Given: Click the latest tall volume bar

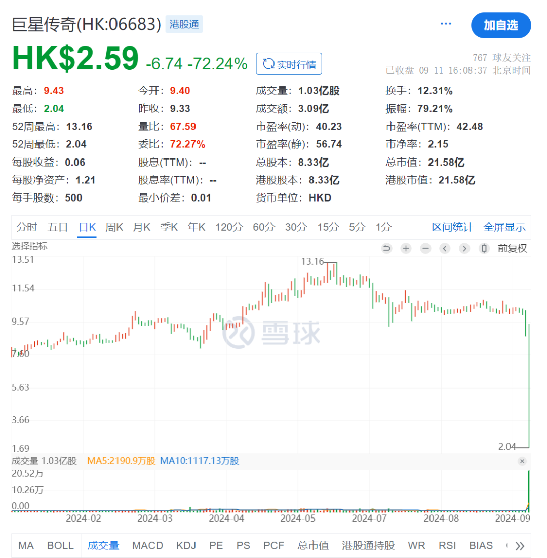Looking at the screenshot, I should click(528, 491).
